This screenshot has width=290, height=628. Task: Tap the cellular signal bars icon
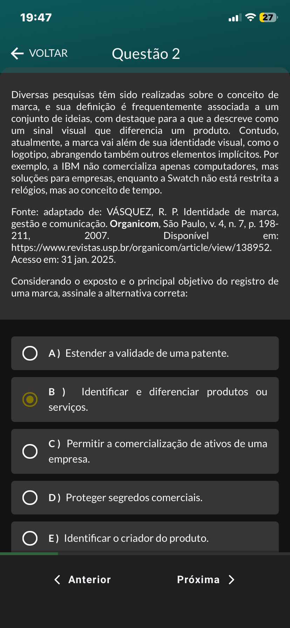pyautogui.click(x=235, y=18)
